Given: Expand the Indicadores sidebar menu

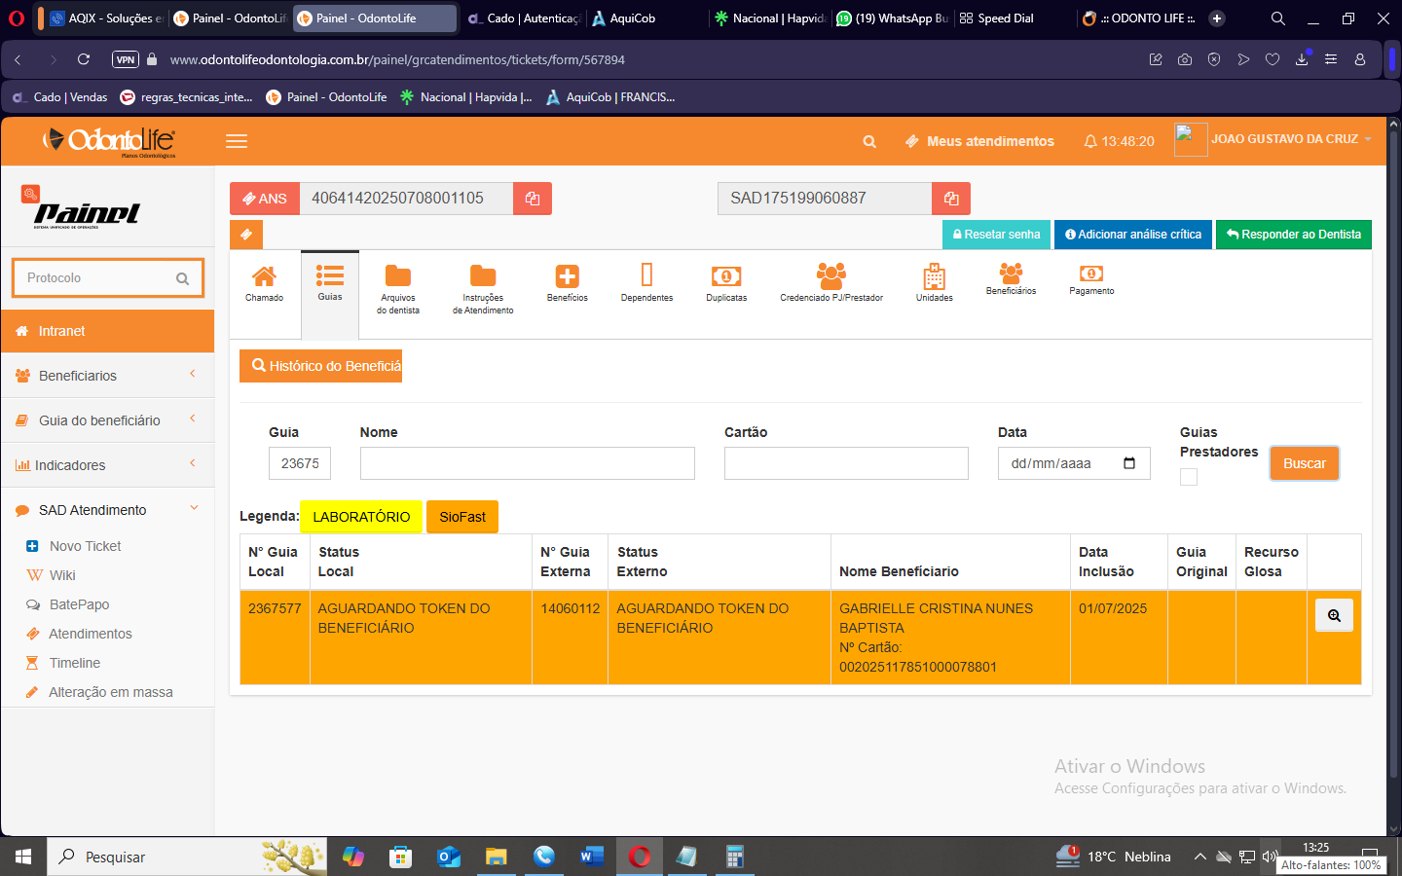Looking at the screenshot, I should pos(107,465).
